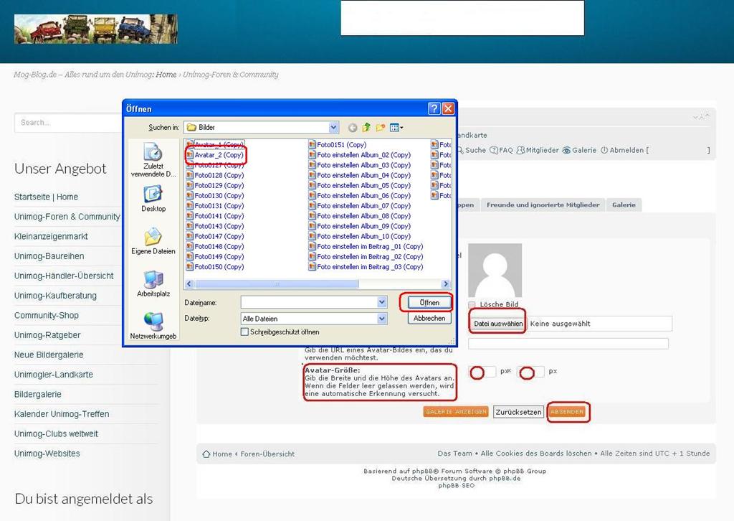Switch to the Galerie tab
The width and height of the screenshot is (734, 521).
(624, 205)
